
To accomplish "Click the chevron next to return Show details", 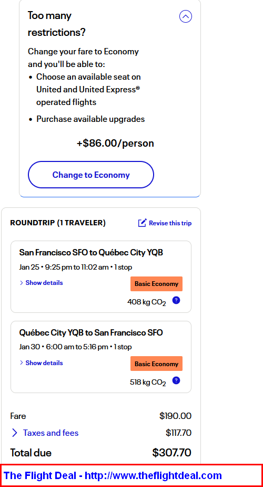I will coord(22,363).
